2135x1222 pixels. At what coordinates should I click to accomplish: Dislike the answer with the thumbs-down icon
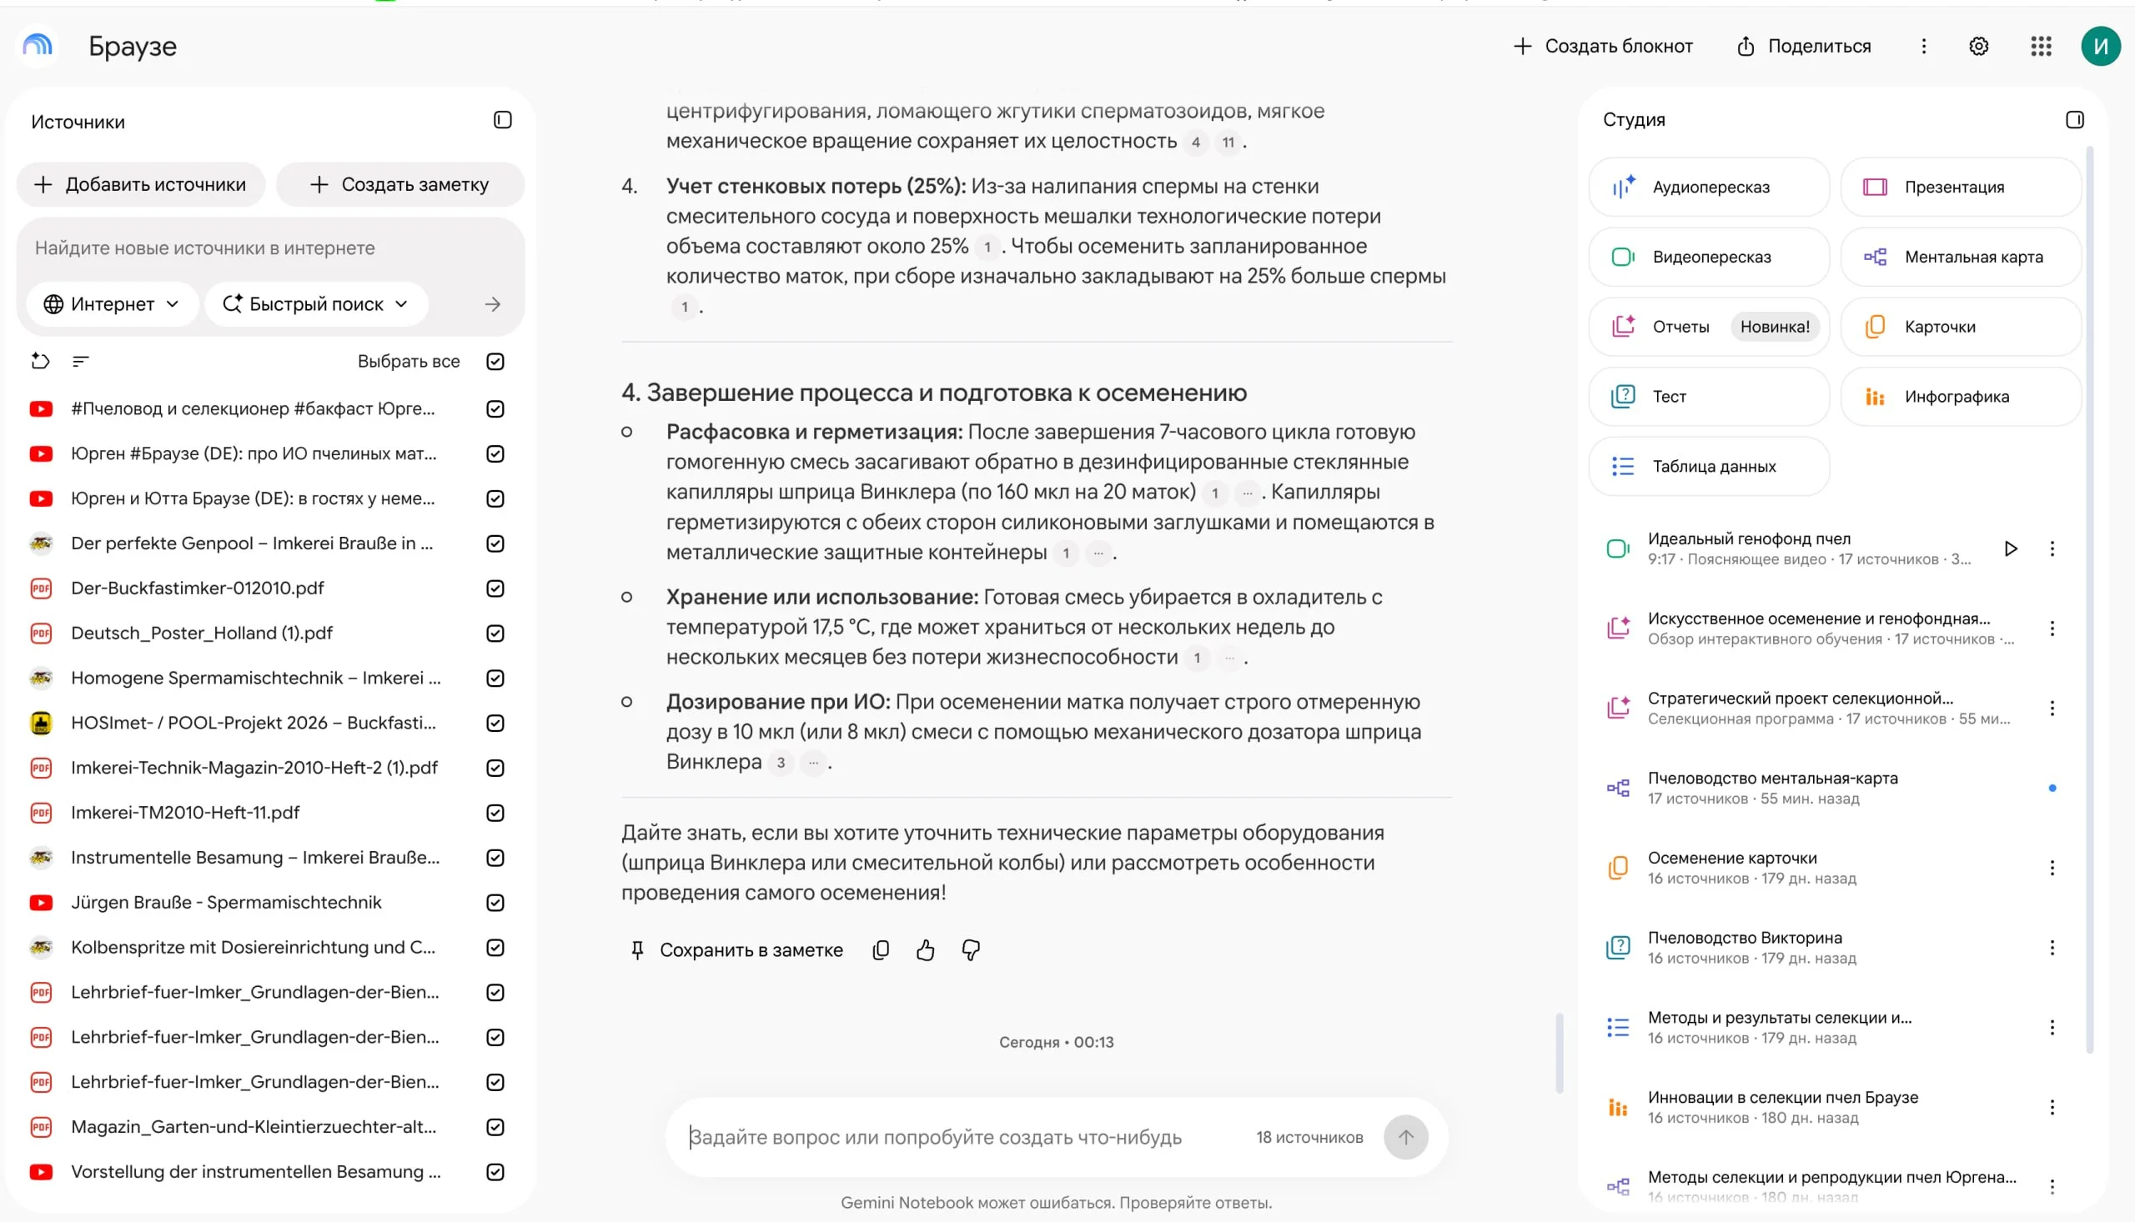[x=971, y=949]
